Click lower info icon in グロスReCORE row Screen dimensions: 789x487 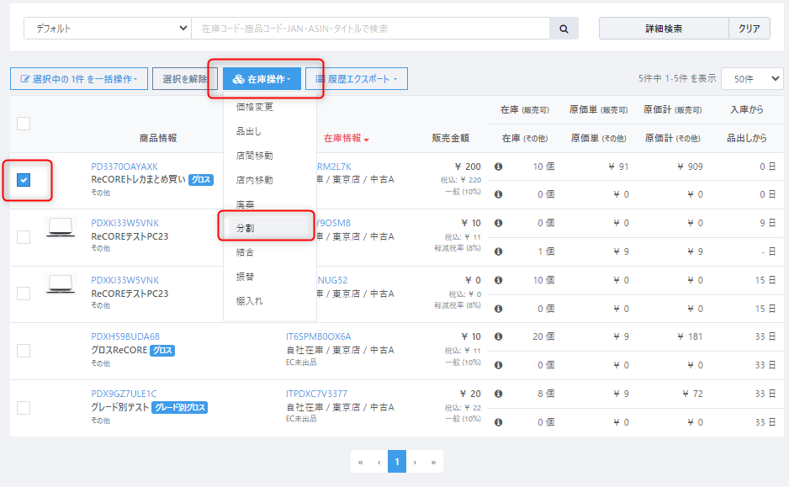pyautogui.click(x=498, y=365)
